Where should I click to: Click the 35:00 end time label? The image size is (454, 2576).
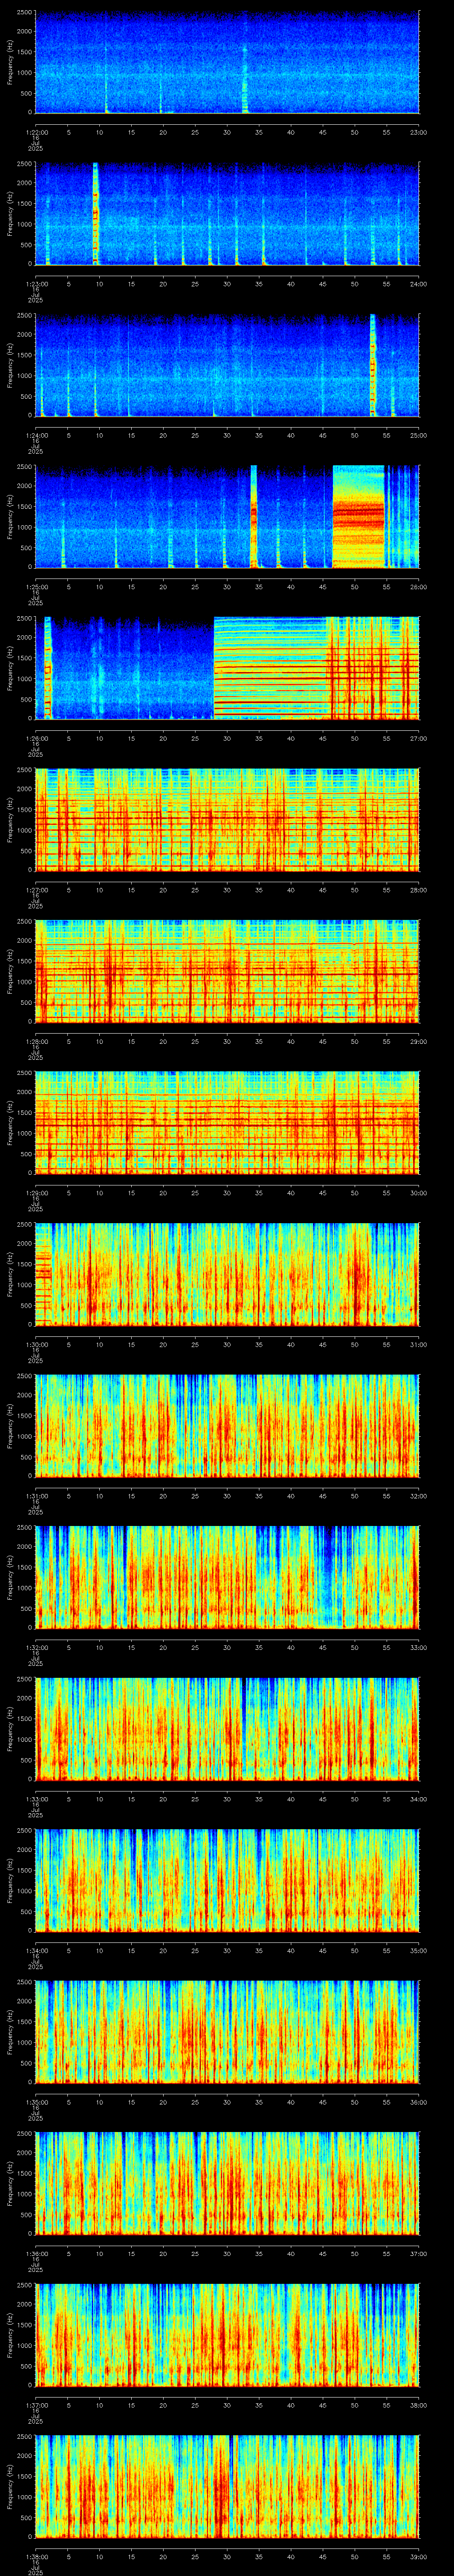(x=418, y=1950)
